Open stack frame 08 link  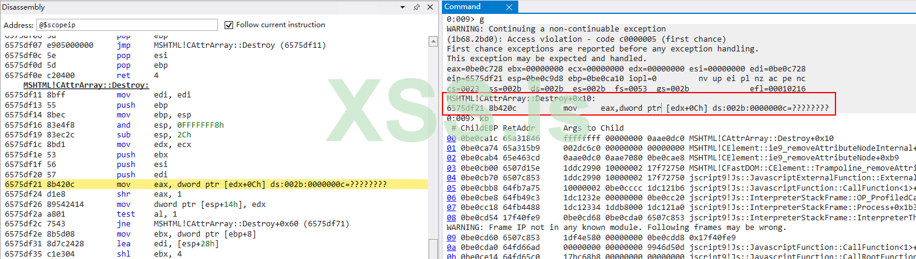pos(450,217)
